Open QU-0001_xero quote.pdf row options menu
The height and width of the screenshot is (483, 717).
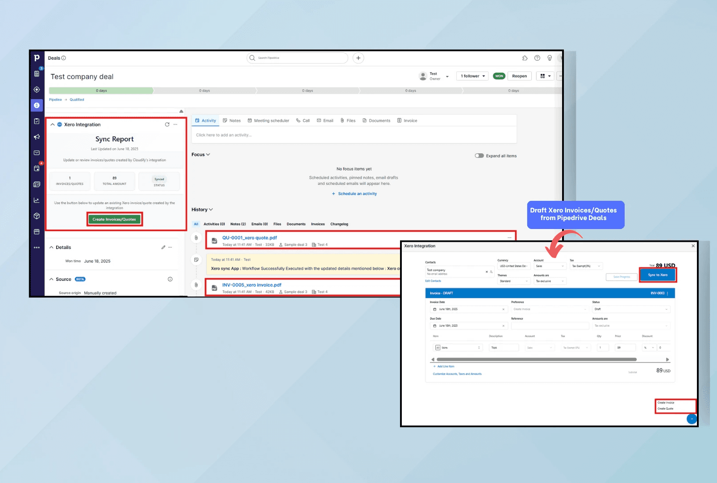[509, 237]
